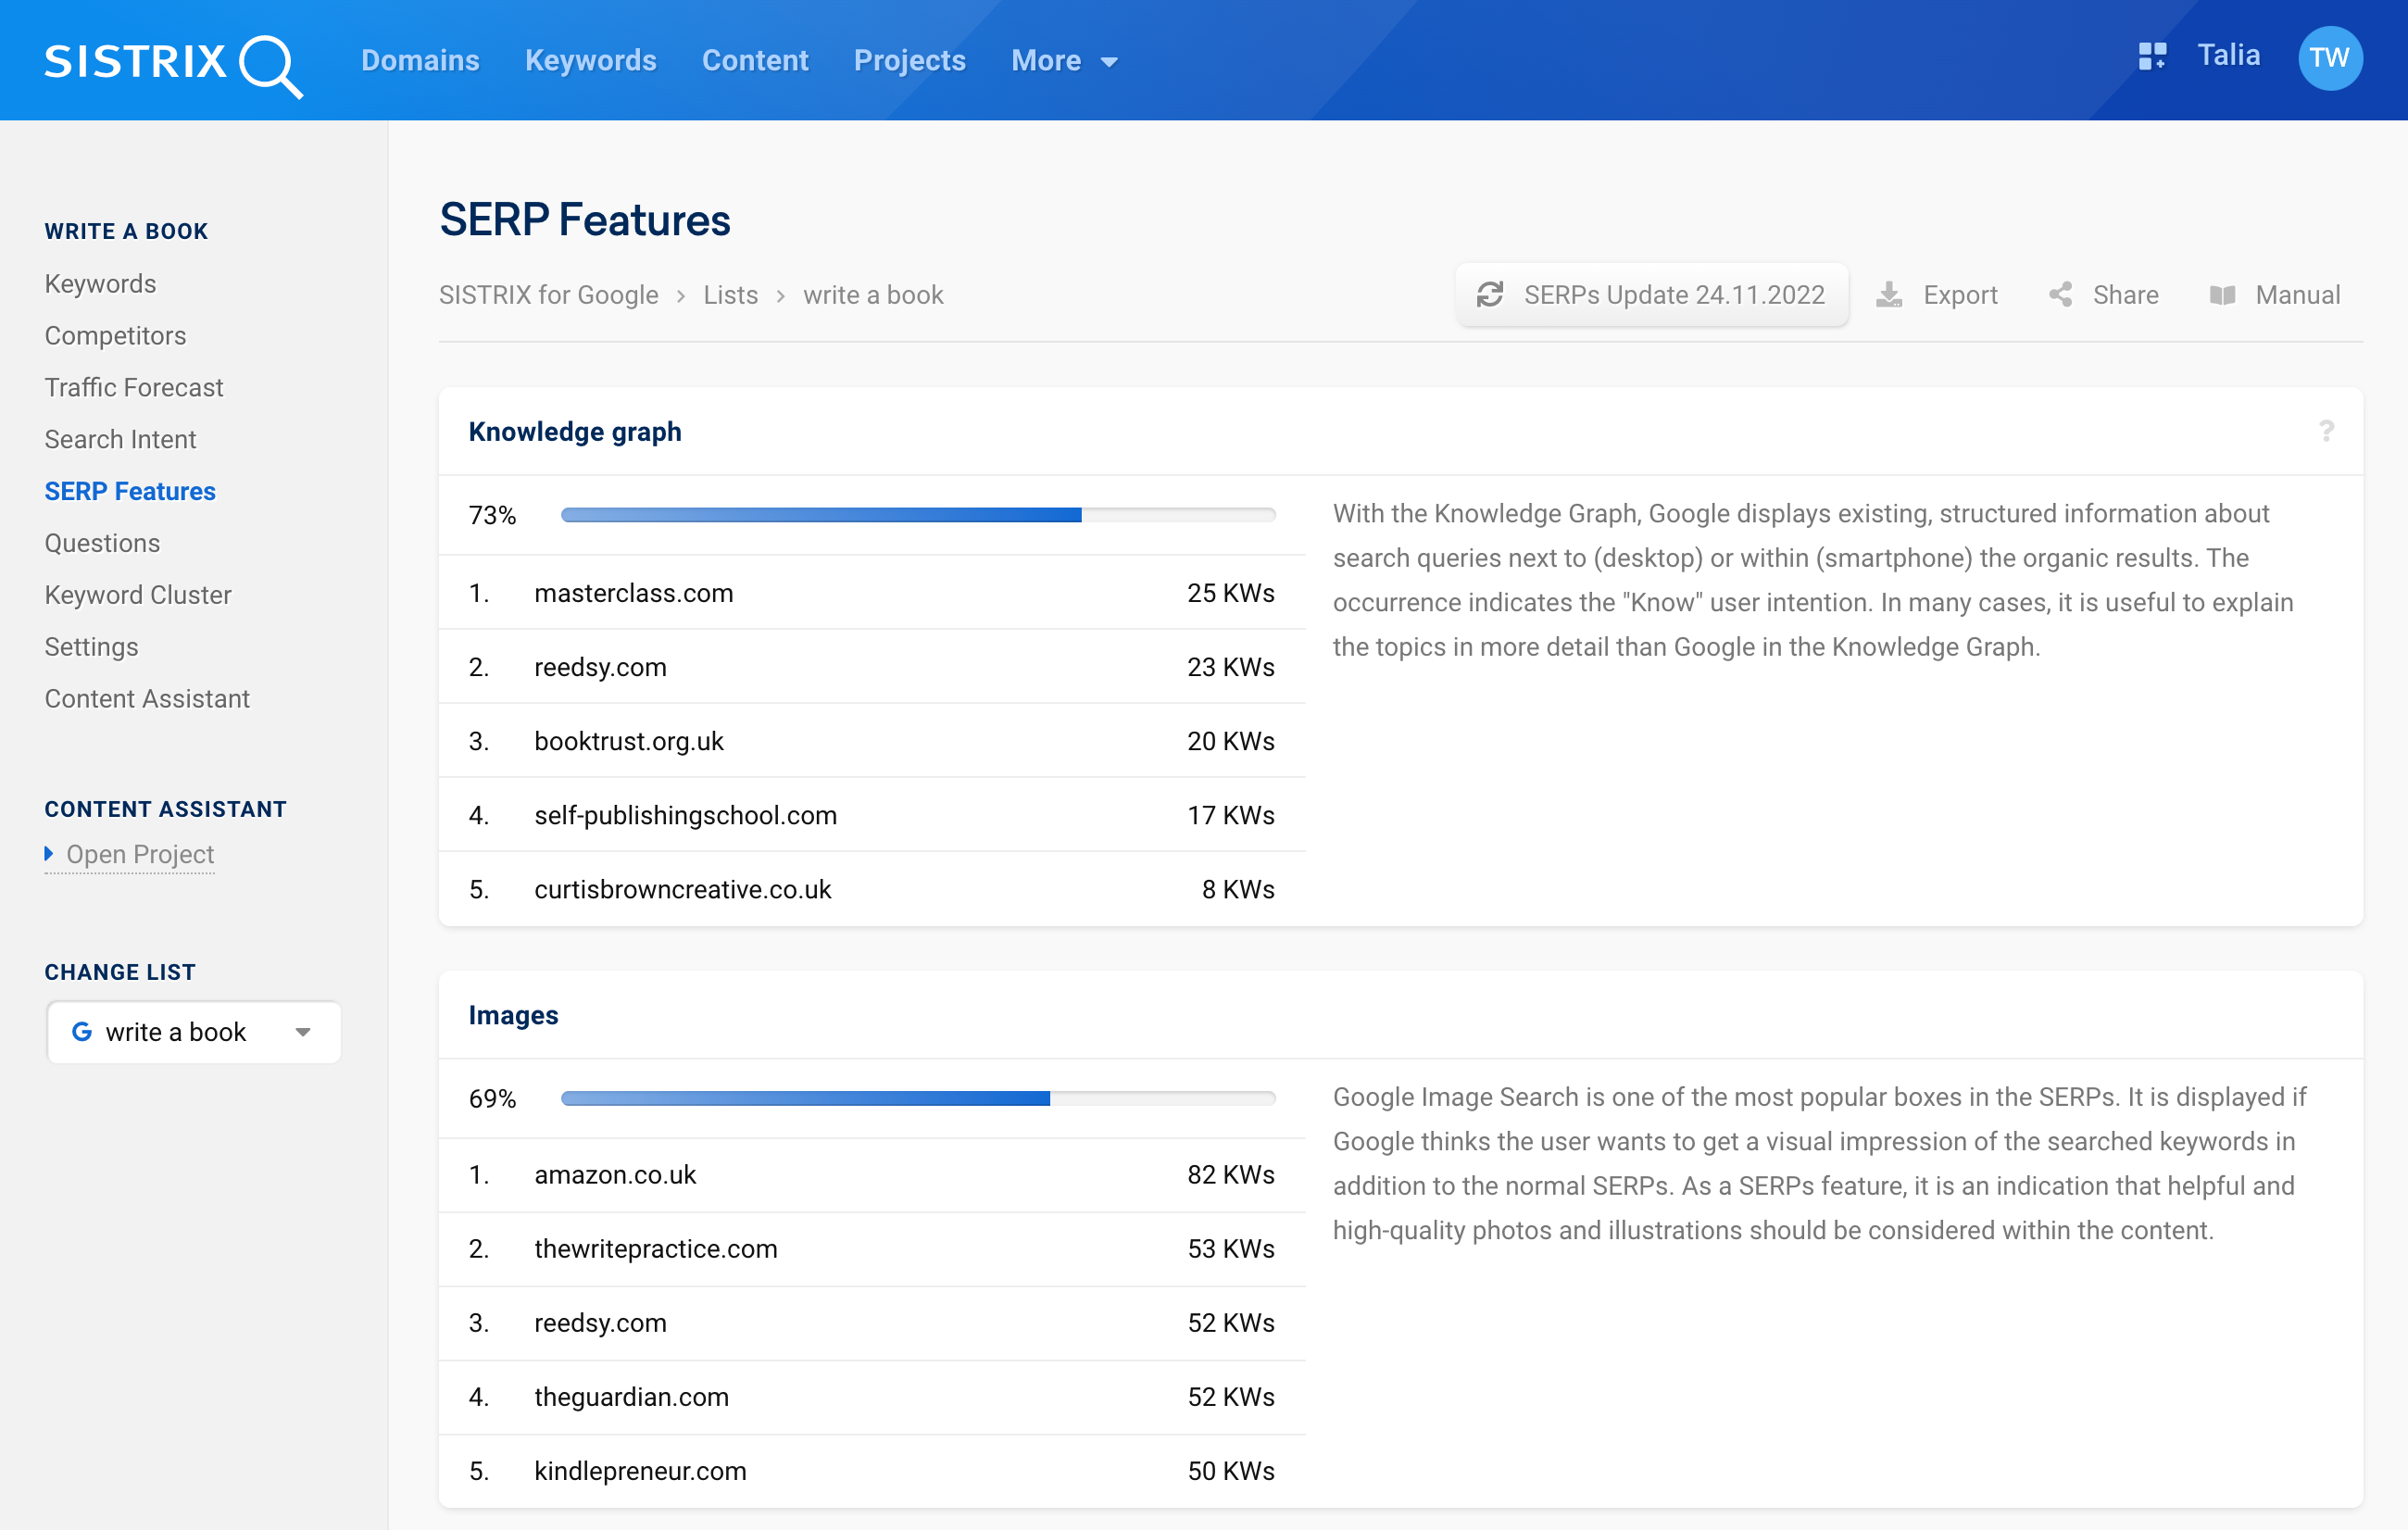Select self-publishingschool.com row
This screenshot has height=1530, width=2408.
(872, 815)
